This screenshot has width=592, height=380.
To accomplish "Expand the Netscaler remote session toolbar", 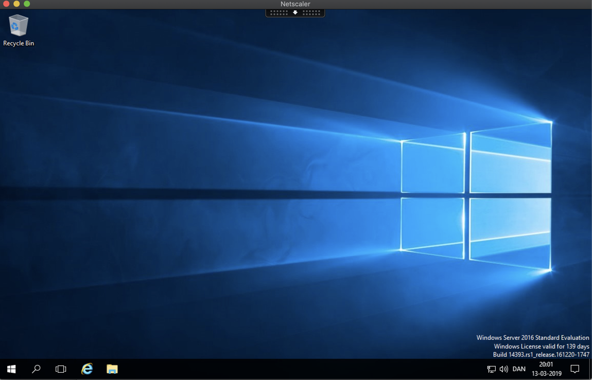I will click(295, 13).
